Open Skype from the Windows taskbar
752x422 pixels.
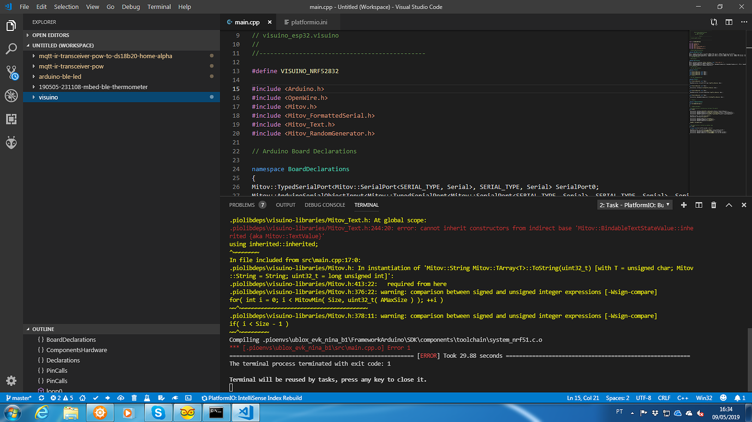(159, 413)
